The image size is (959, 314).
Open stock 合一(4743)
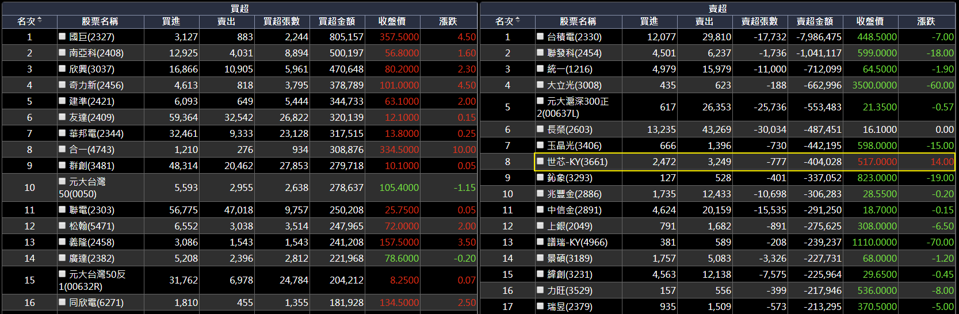click(91, 150)
